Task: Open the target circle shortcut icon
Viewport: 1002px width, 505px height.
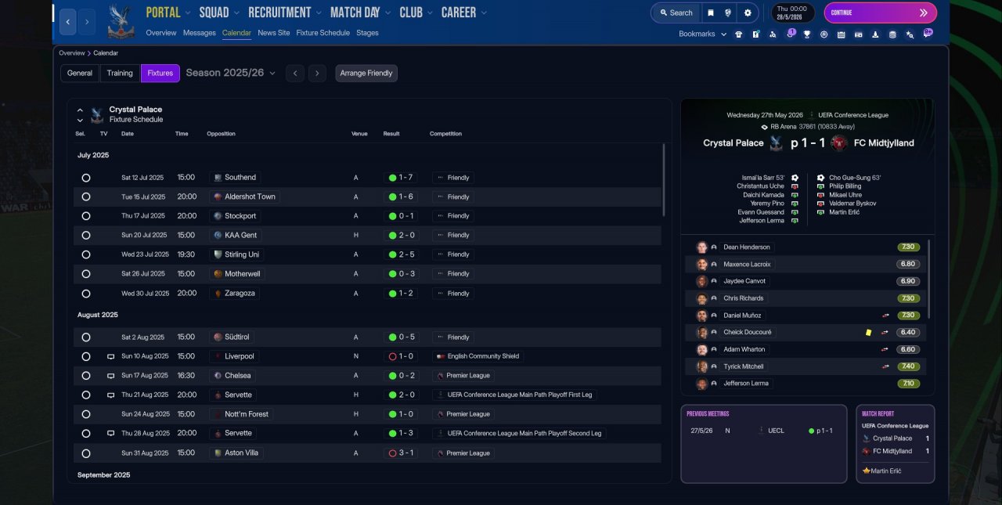Action: point(824,34)
